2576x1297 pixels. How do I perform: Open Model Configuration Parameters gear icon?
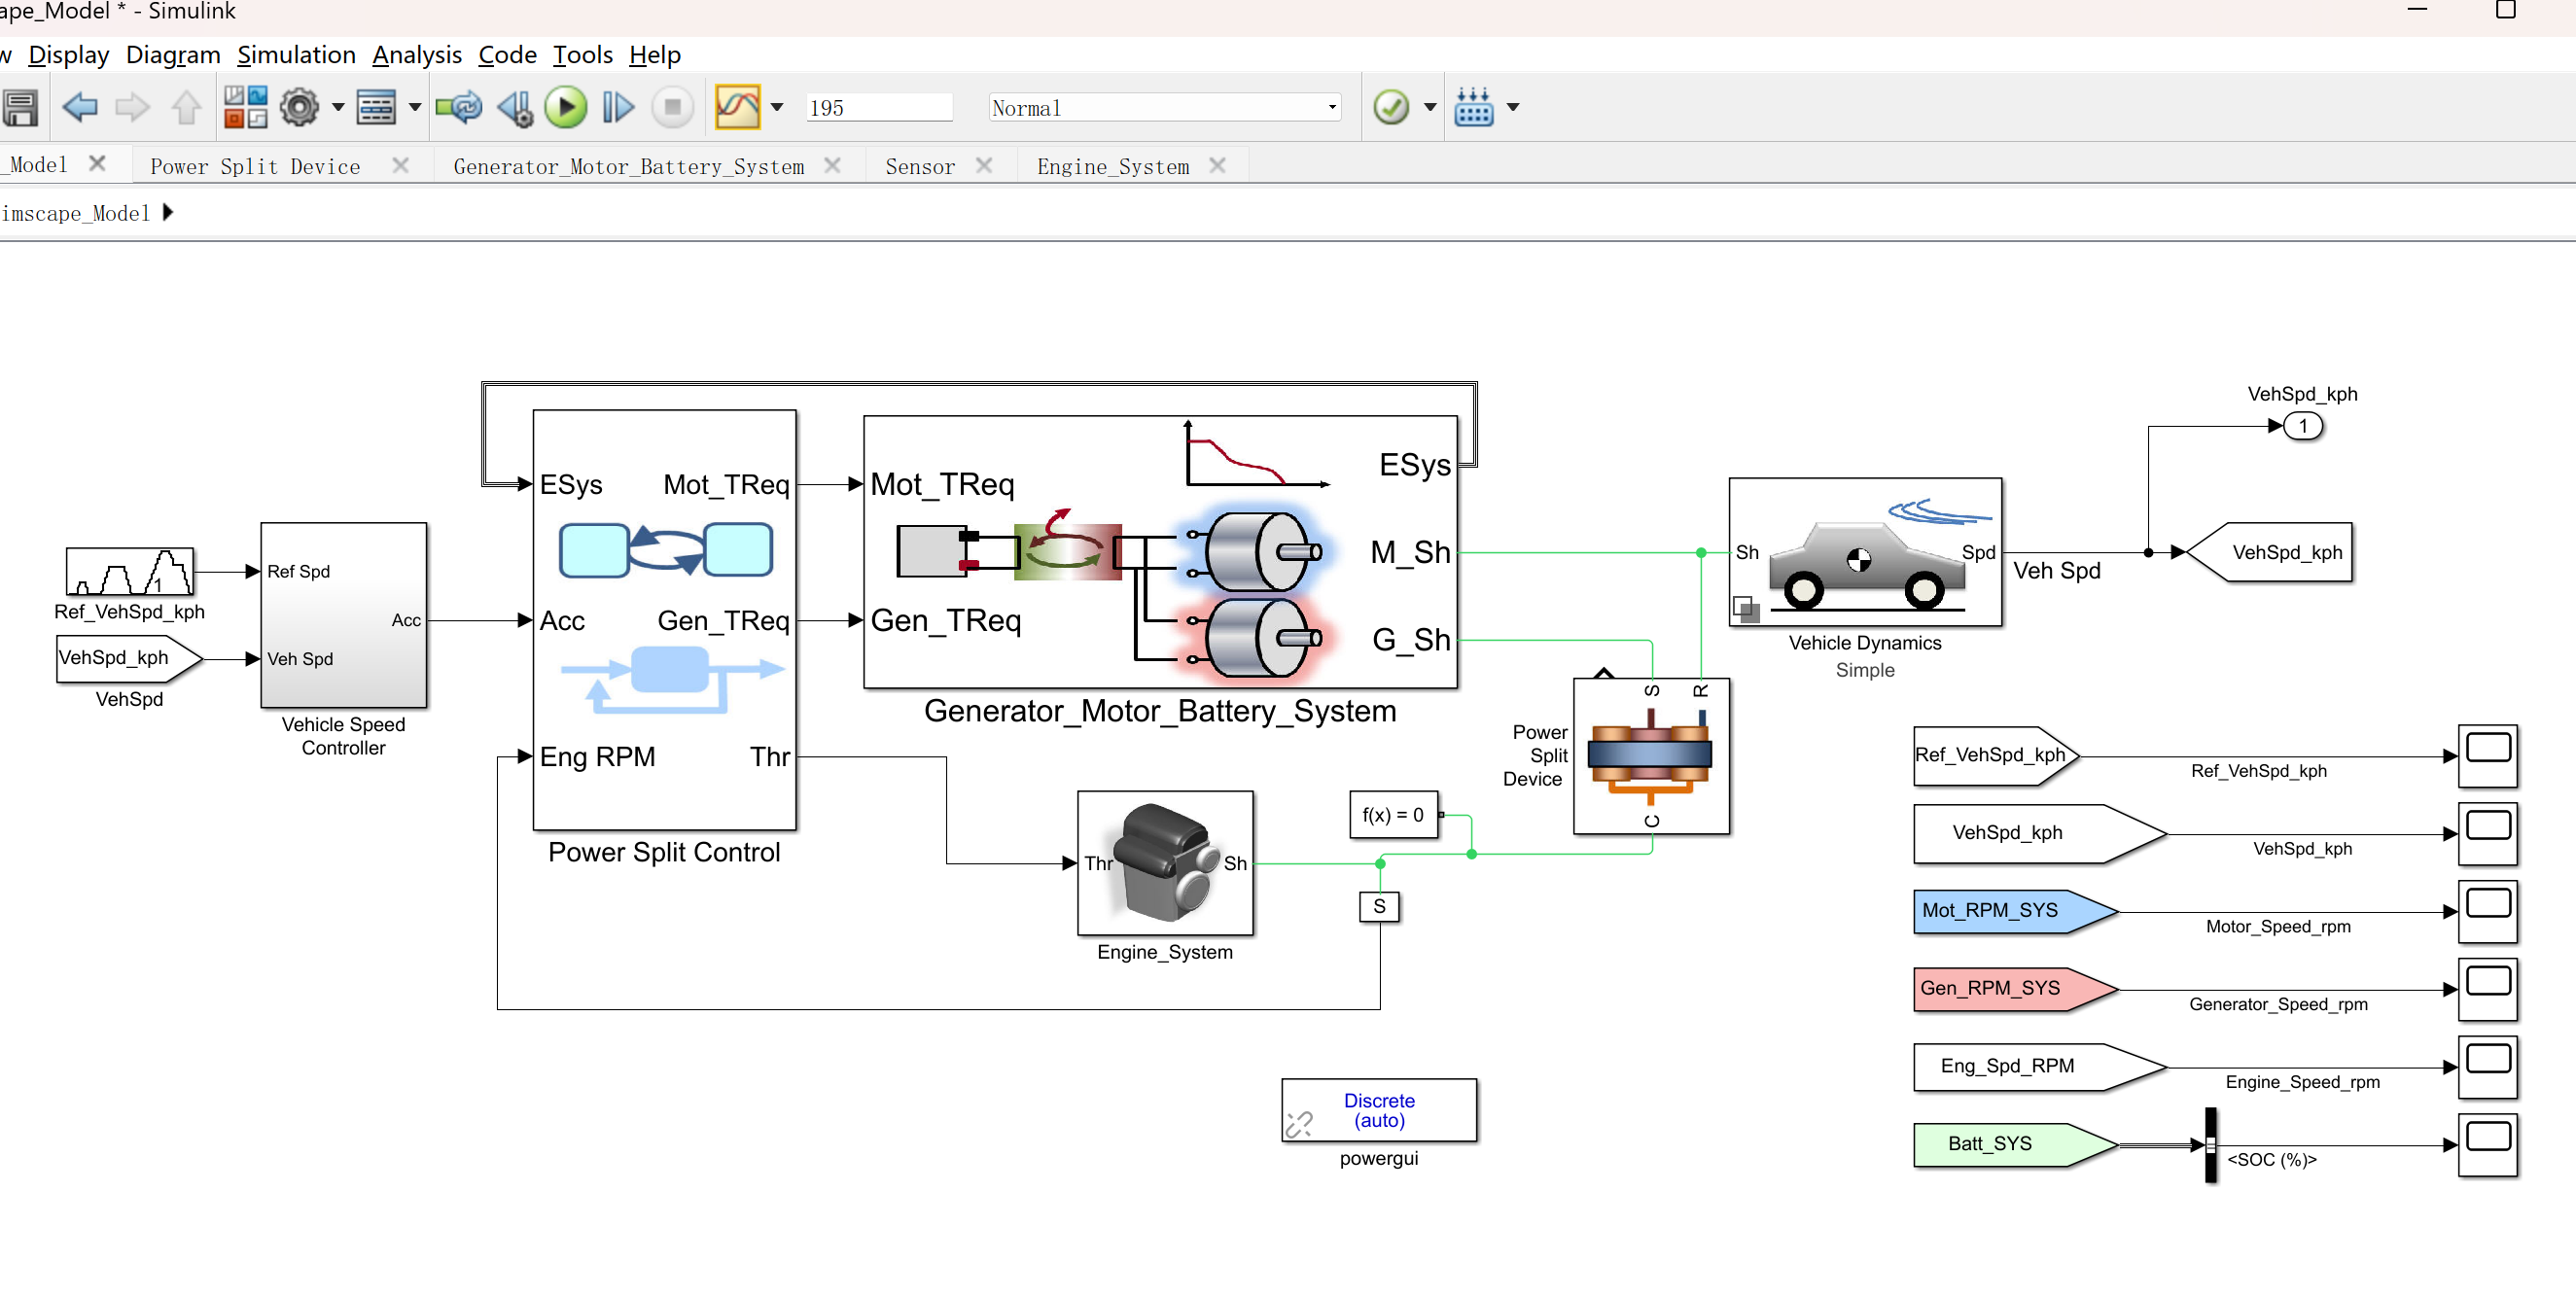click(303, 107)
